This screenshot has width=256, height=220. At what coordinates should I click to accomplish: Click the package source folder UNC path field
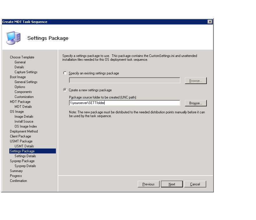point(124,103)
